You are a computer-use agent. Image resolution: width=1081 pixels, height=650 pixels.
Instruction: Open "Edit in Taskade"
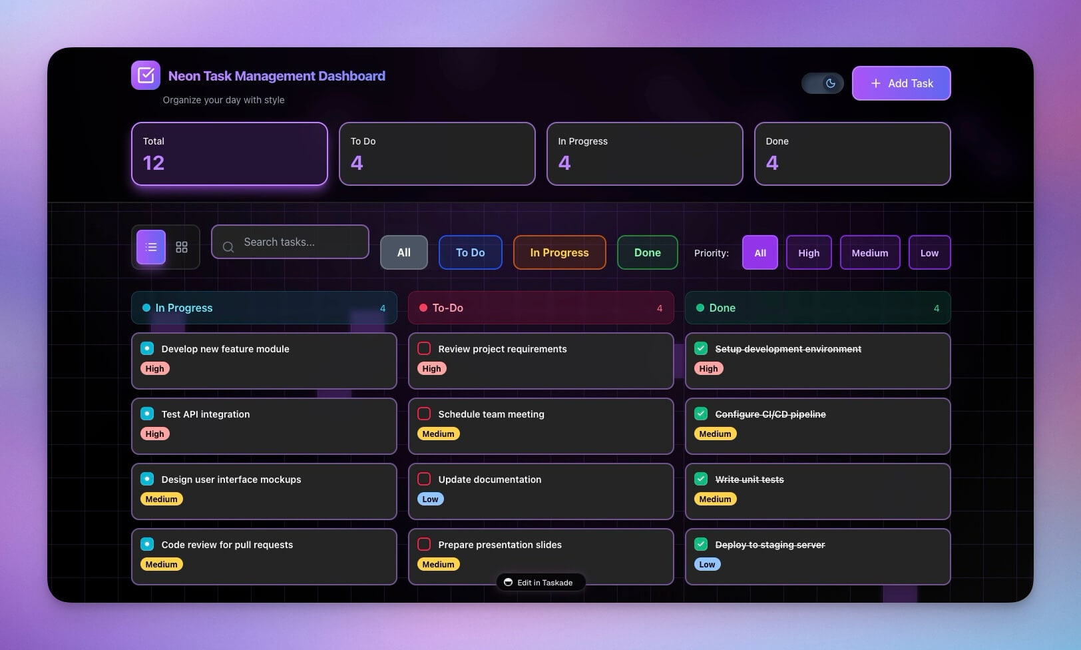541,582
